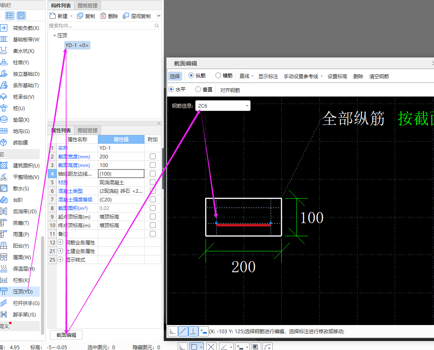Switch to 属性列表 tab
The width and height of the screenshot is (434, 350).
61,130
